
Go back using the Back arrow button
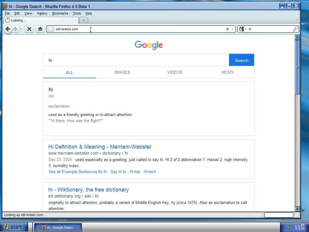point(8,29)
